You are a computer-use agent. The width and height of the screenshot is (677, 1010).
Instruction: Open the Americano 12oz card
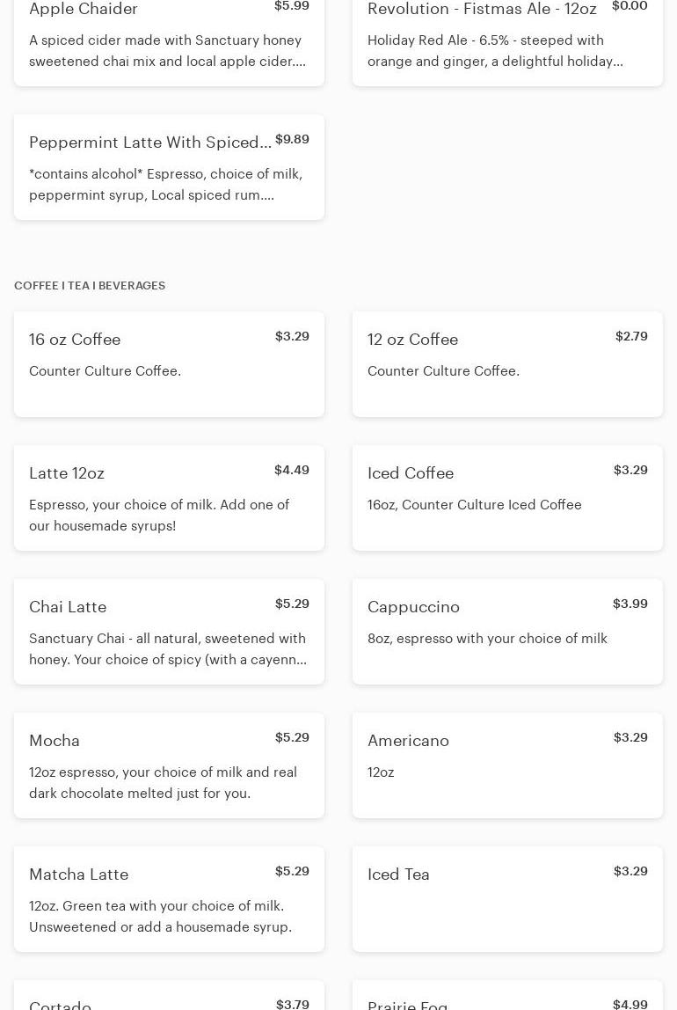point(507,765)
